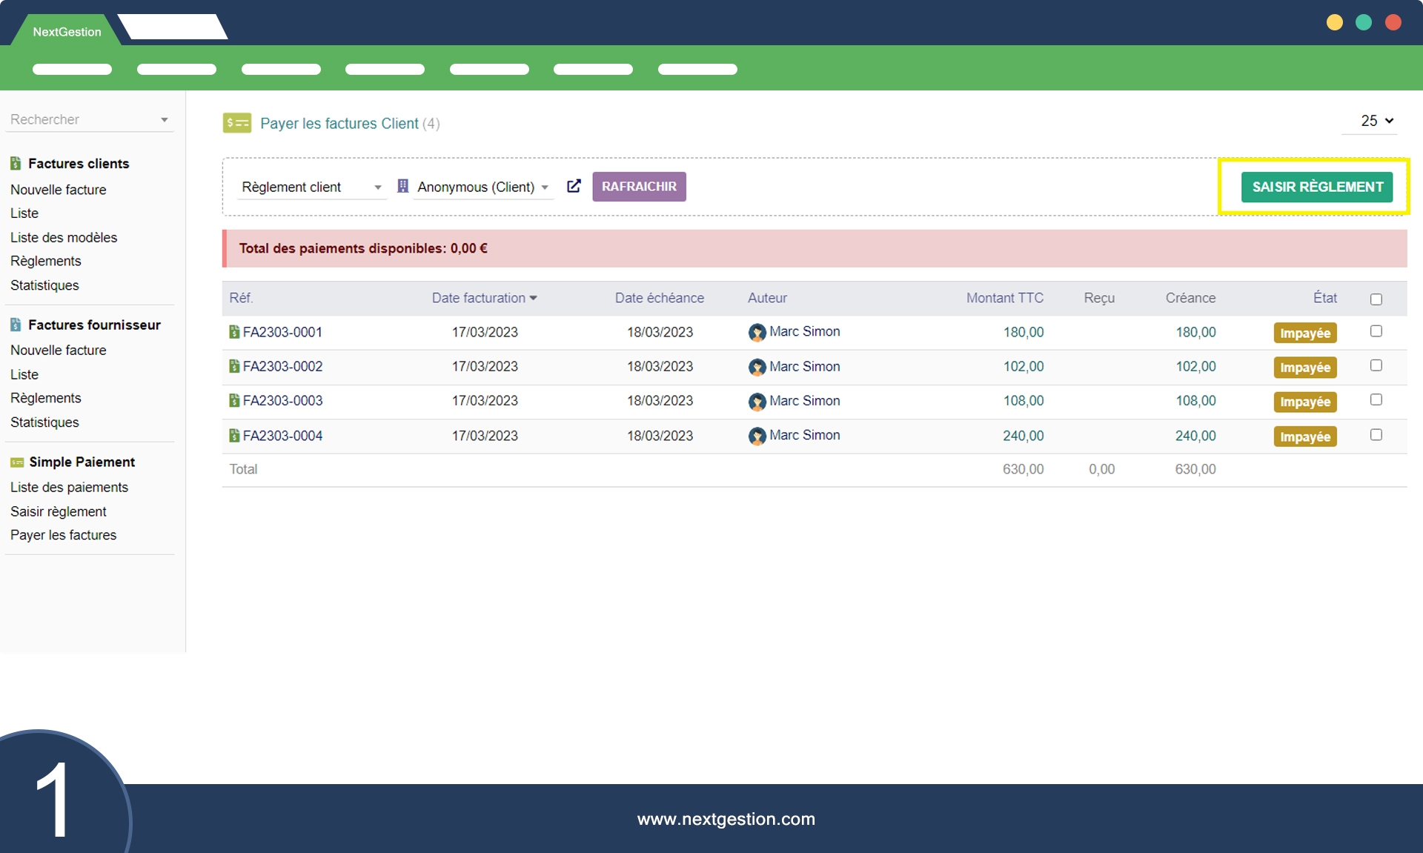Image resolution: width=1423 pixels, height=853 pixels.
Task: Tick the checkbox for invoice FA2303-0001
Action: click(x=1376, y=331)
